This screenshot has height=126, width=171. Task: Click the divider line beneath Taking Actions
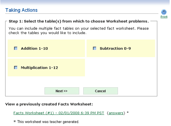(82, 14)
